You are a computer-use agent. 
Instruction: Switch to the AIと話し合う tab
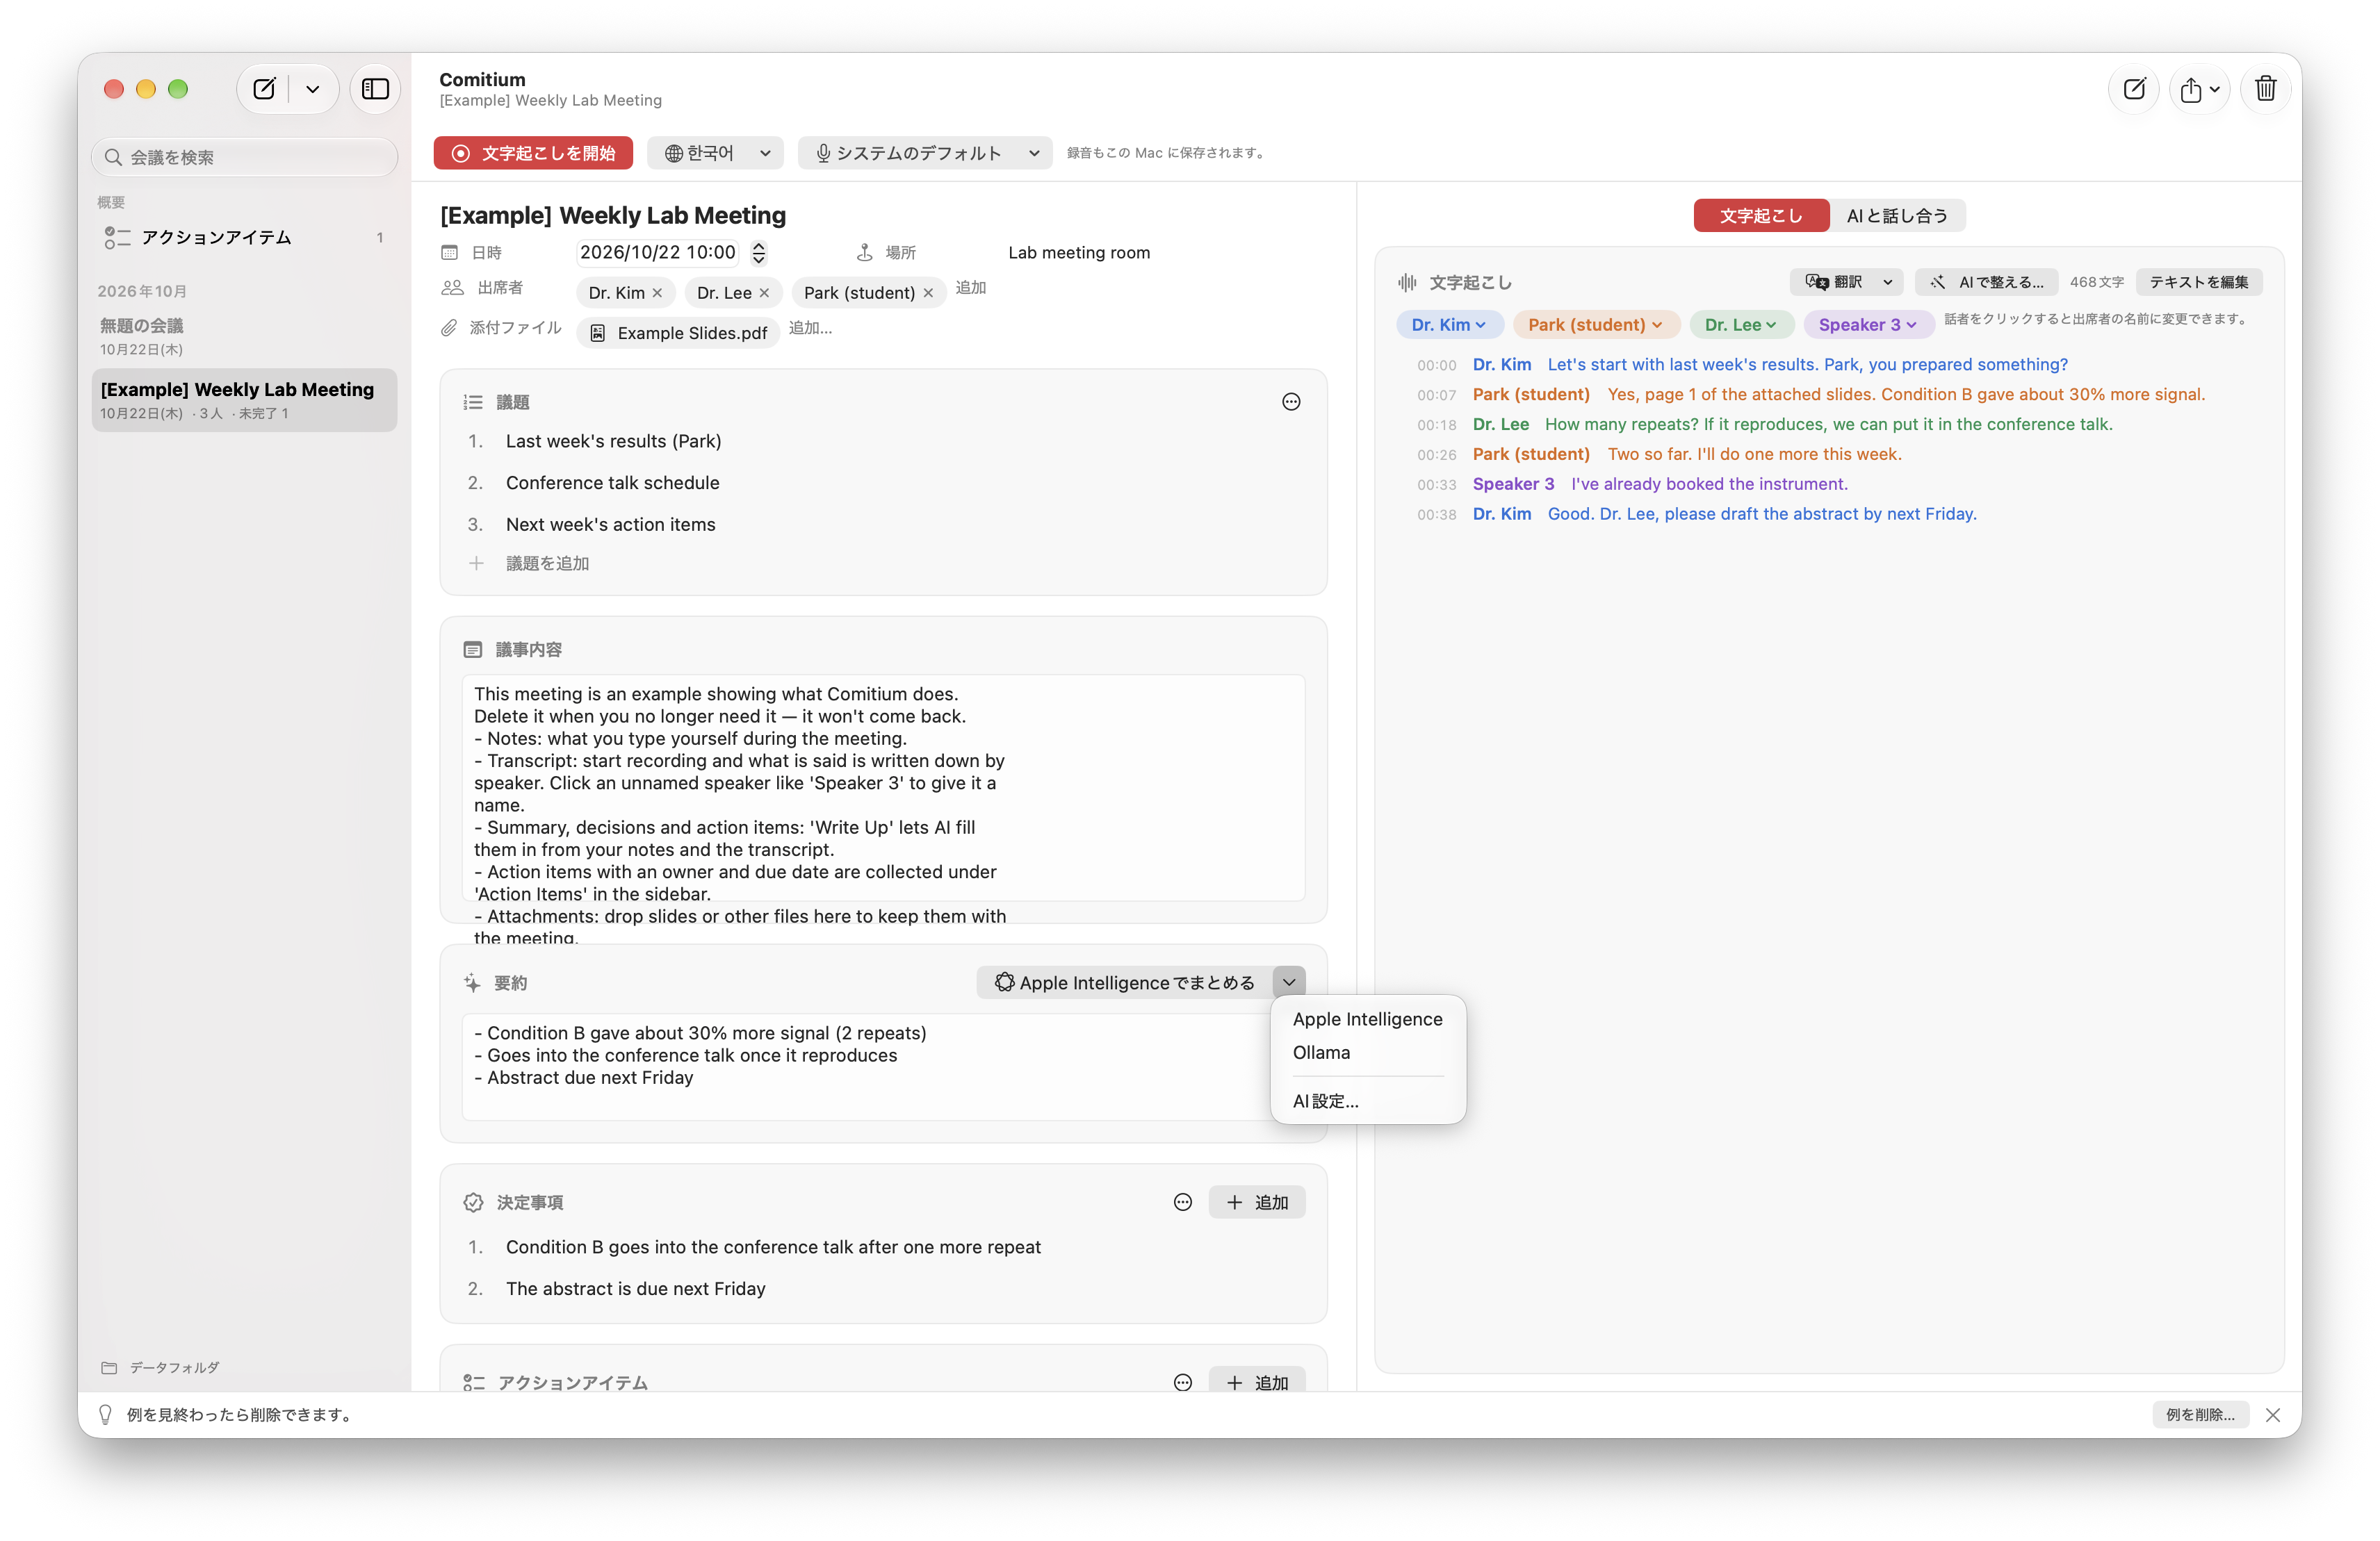(x=1897, y=216)
